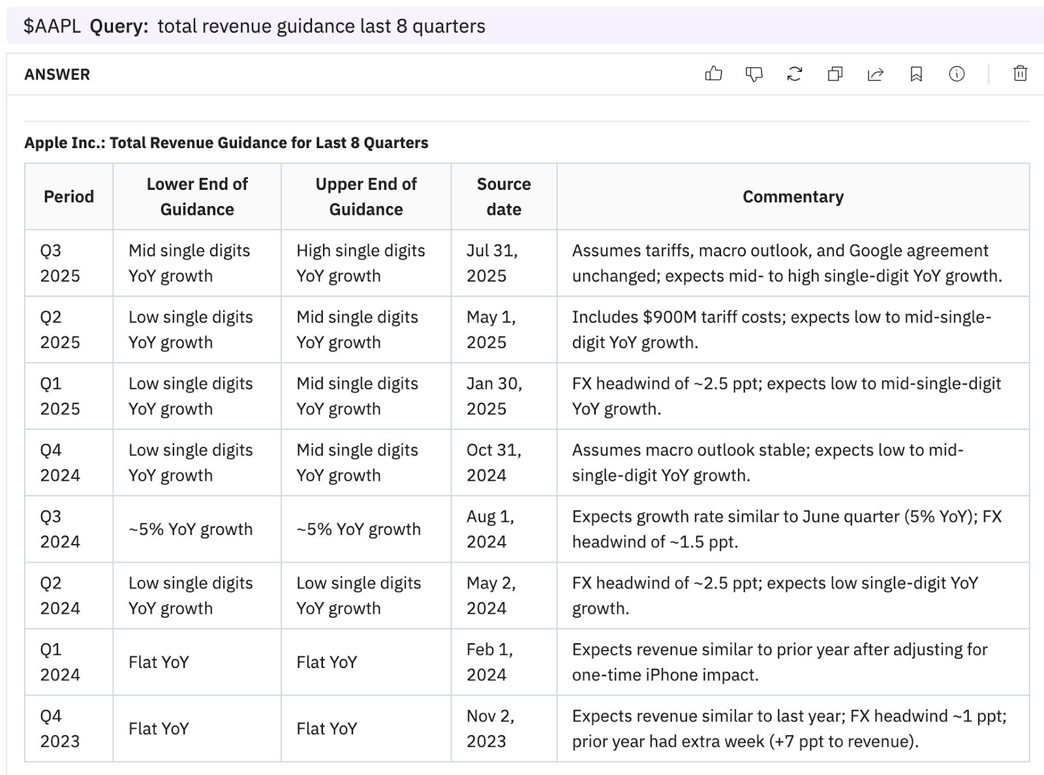Click the thumbs up icon
The image size is (1044, 775).
point(713,74)
